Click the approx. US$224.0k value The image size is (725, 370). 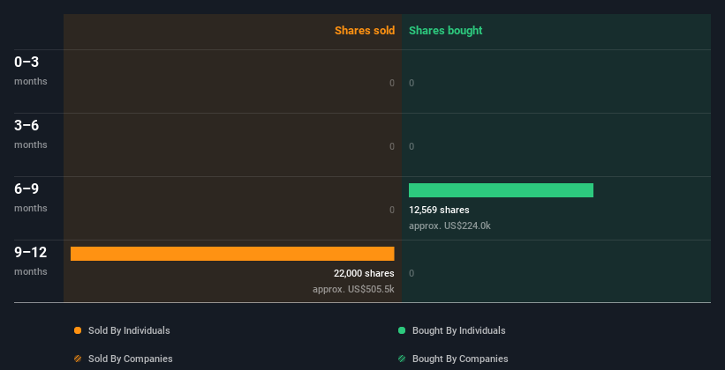coord(449,226)
